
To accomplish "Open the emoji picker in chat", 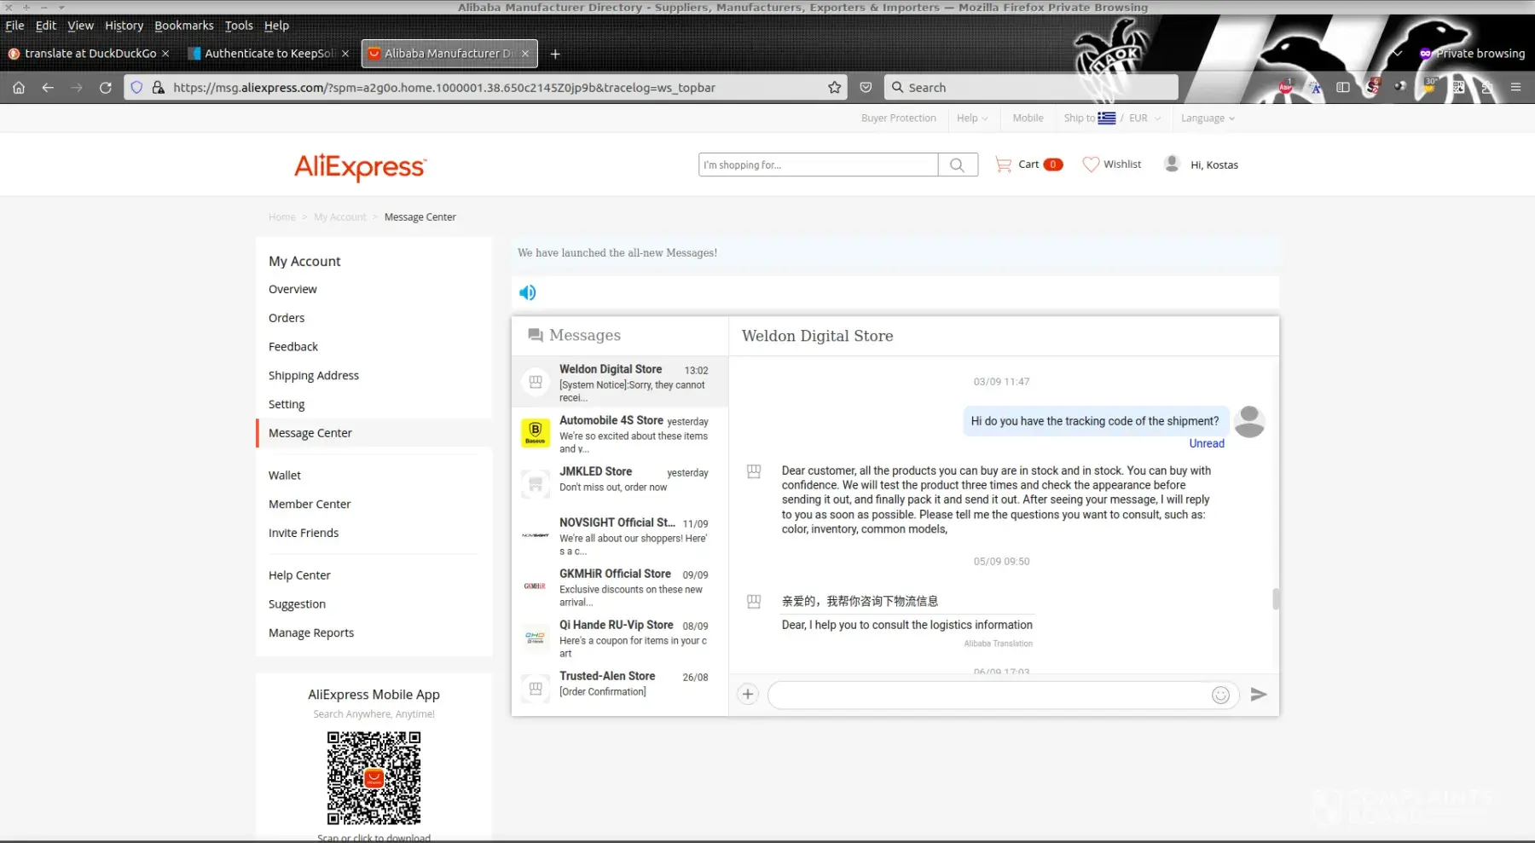I will 1220,696.
